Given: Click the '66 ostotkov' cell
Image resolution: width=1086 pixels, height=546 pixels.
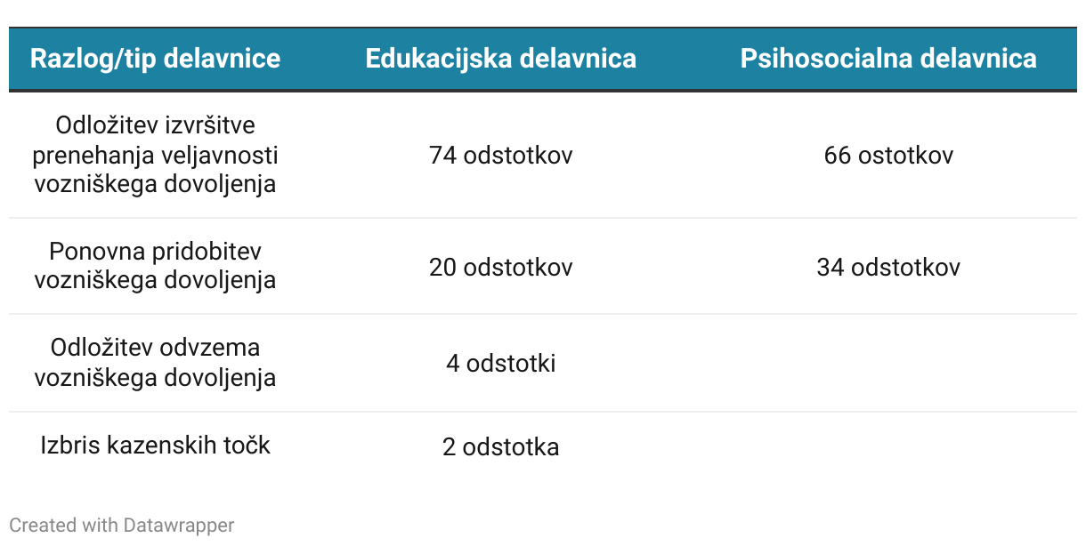Looking at the screenshot, I should [x=888, y=156].
